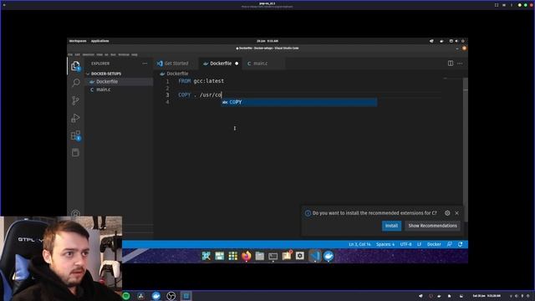535x301 pixels.
Task: Open the Workspaces menu in top panel
Action: pos(78,41)
